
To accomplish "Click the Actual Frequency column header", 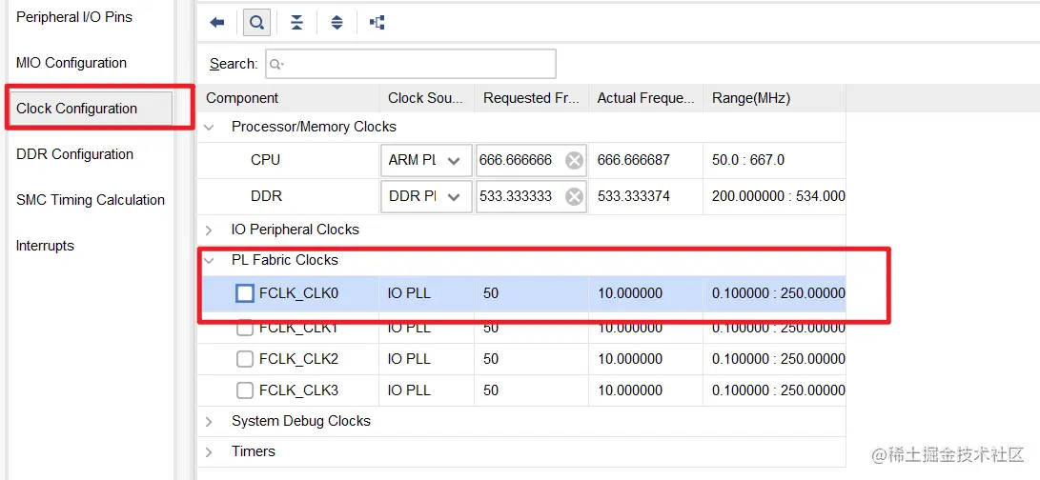I will pos(646,98).
